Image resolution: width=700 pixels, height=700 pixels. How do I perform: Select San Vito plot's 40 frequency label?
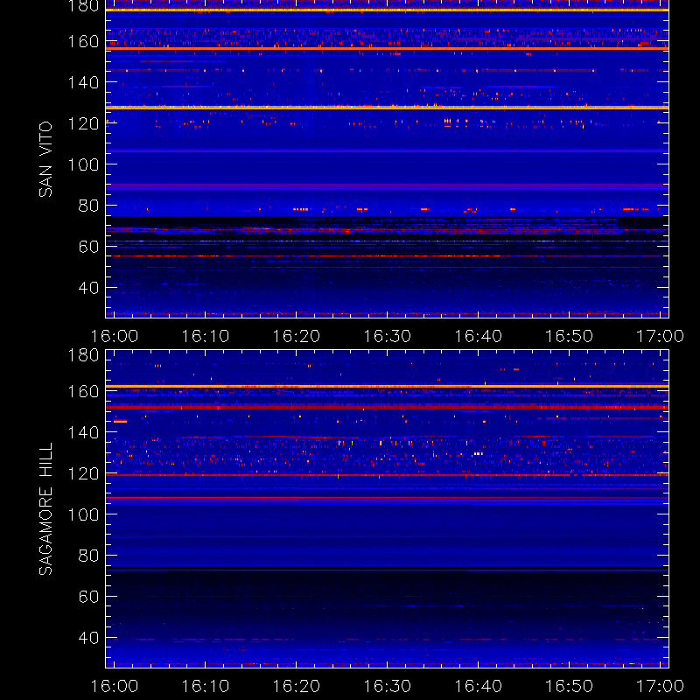pos(88,288)
